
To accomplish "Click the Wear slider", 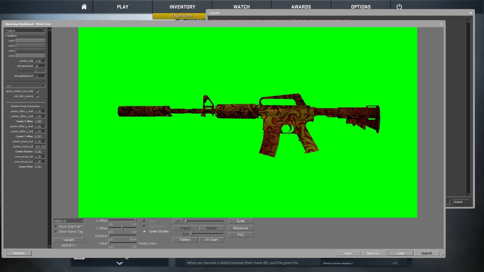I will [123, 243].
